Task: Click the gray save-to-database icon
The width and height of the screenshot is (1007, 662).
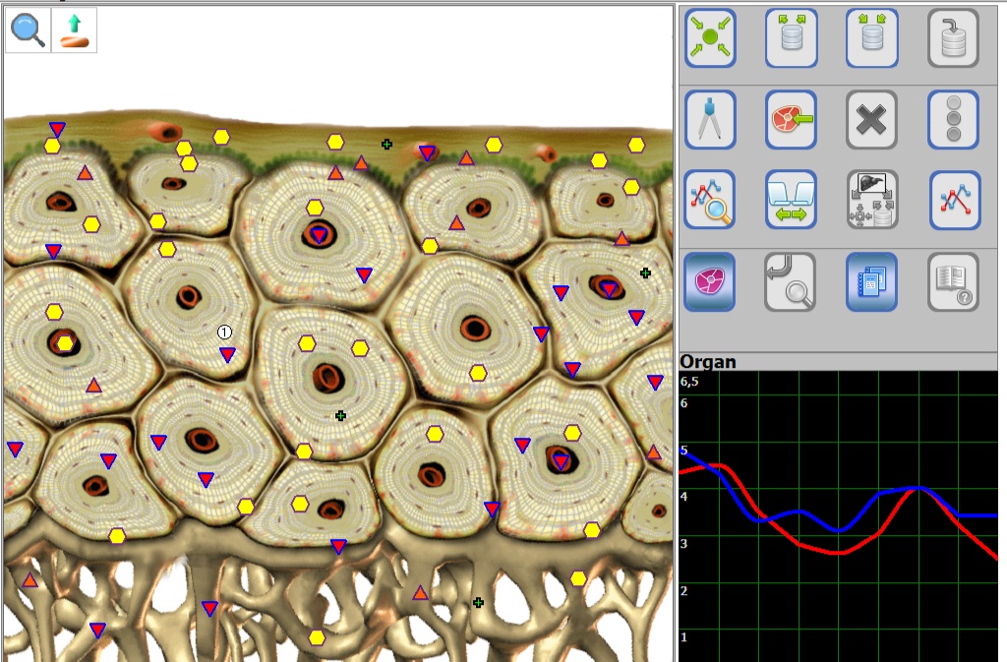Action: [x=953, y=38]
